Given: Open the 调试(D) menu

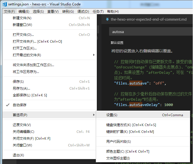Looking at the screenshot, I should [x=83, y=12].
